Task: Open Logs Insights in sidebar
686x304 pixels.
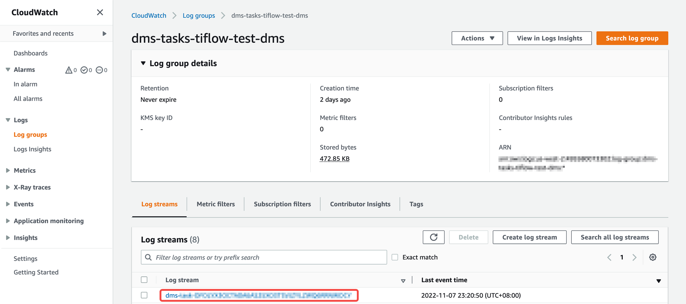Action: click(33, 149)
